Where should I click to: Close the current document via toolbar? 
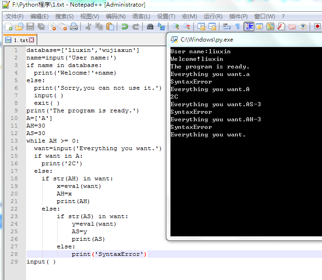click(x=52, y=26)
